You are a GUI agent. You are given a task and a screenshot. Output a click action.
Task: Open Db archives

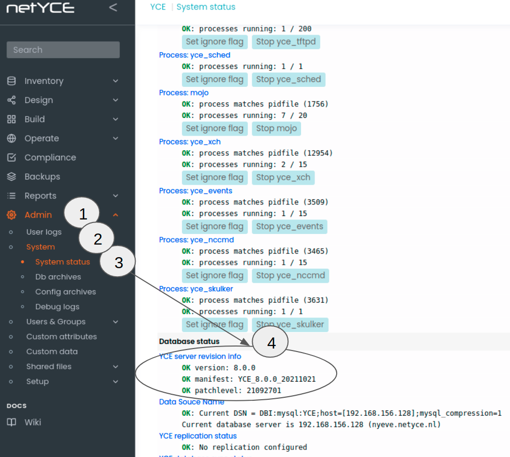[58, 277]
